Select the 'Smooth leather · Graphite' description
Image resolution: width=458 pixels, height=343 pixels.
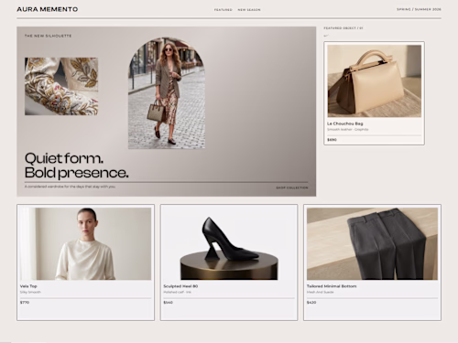tap(348, 130)
